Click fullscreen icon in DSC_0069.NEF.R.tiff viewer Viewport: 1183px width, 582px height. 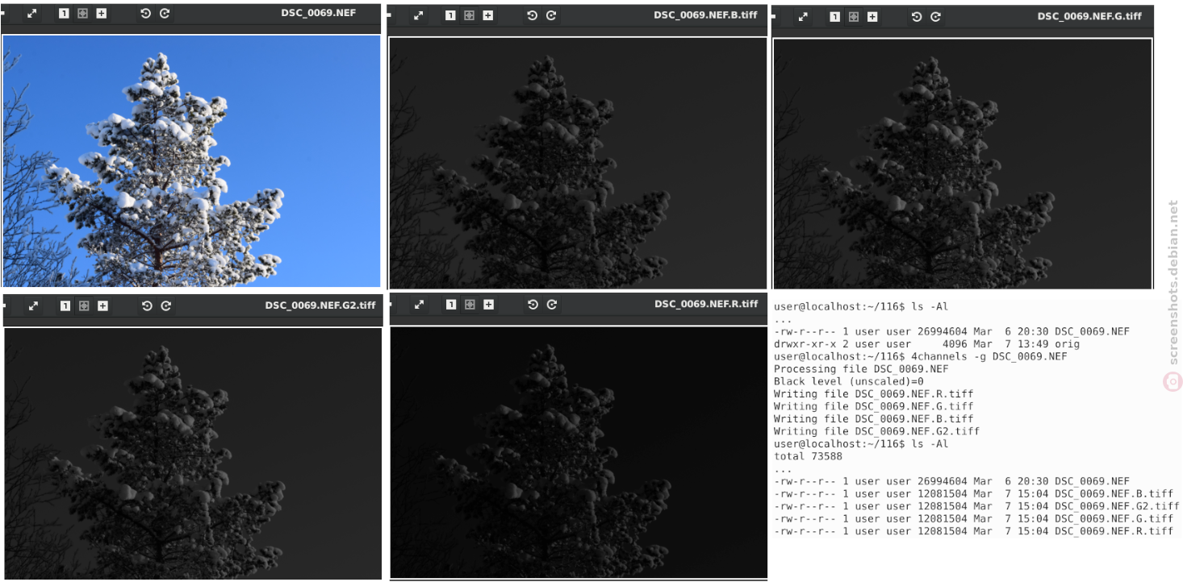point(419,305)
